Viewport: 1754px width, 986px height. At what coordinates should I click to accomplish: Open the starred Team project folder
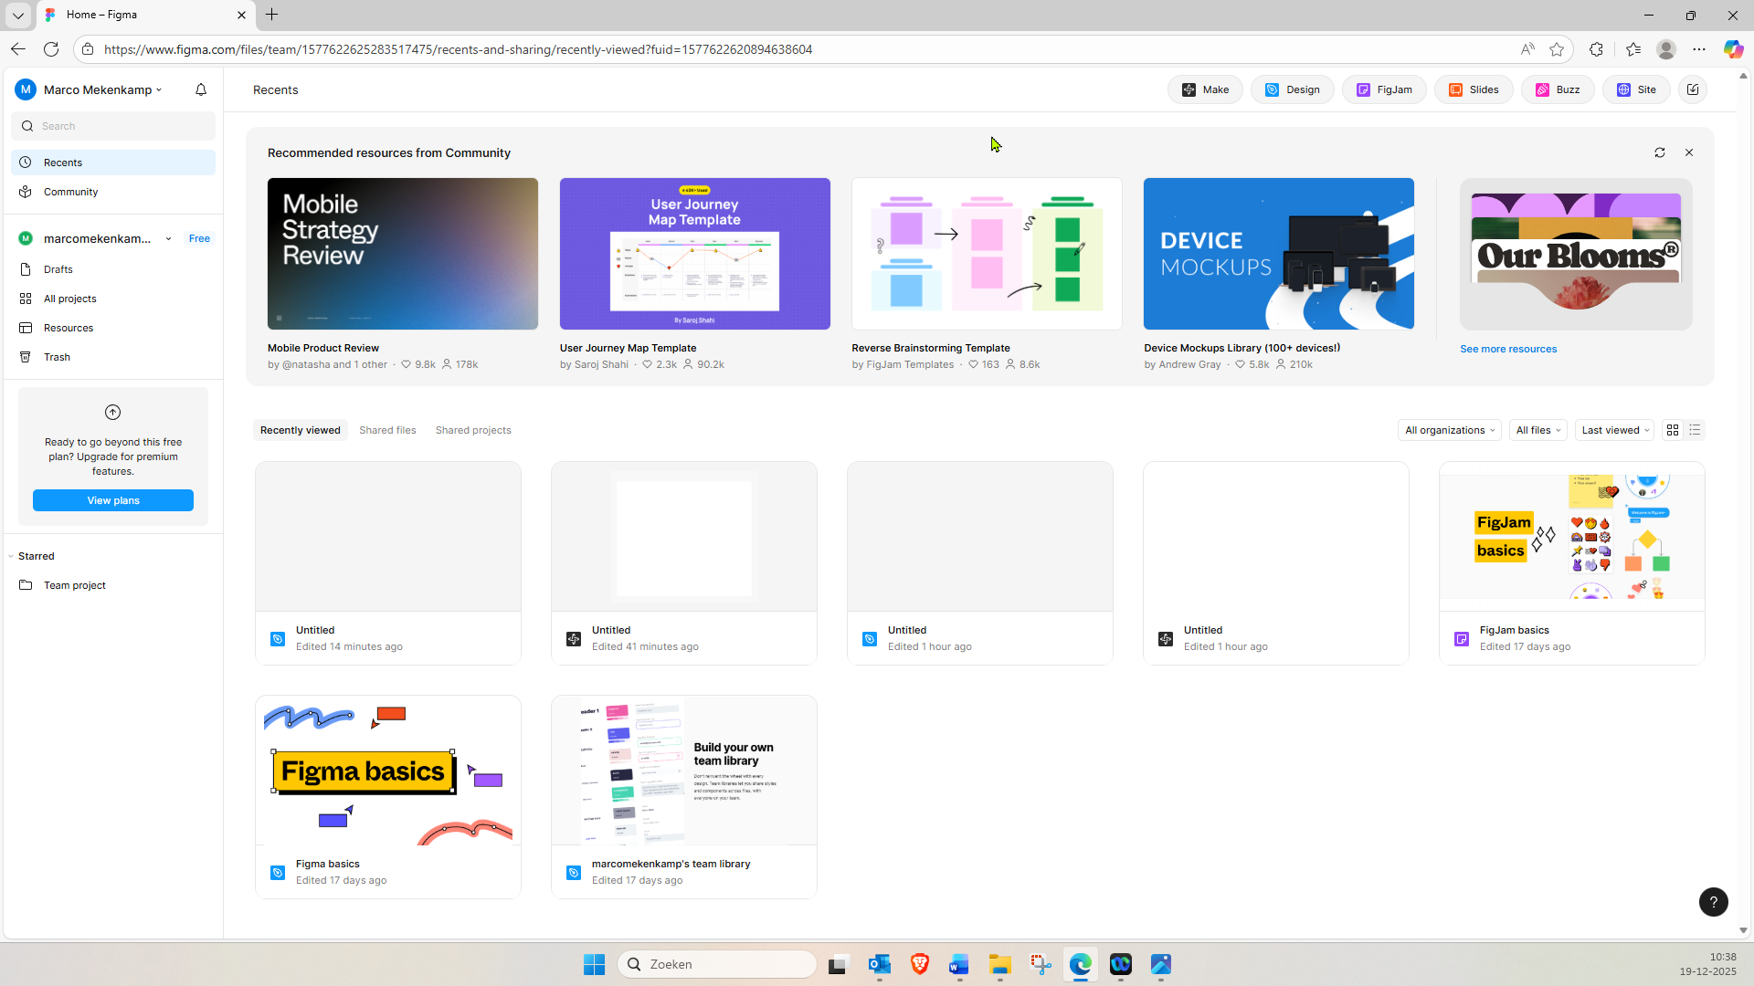click(x=113, y=585)
